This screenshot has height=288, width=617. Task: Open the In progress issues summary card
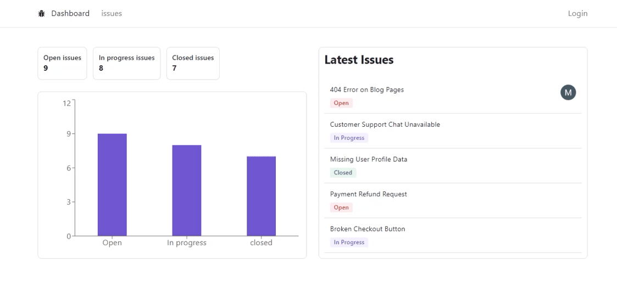pyautogui.click(x=126, y=63)
